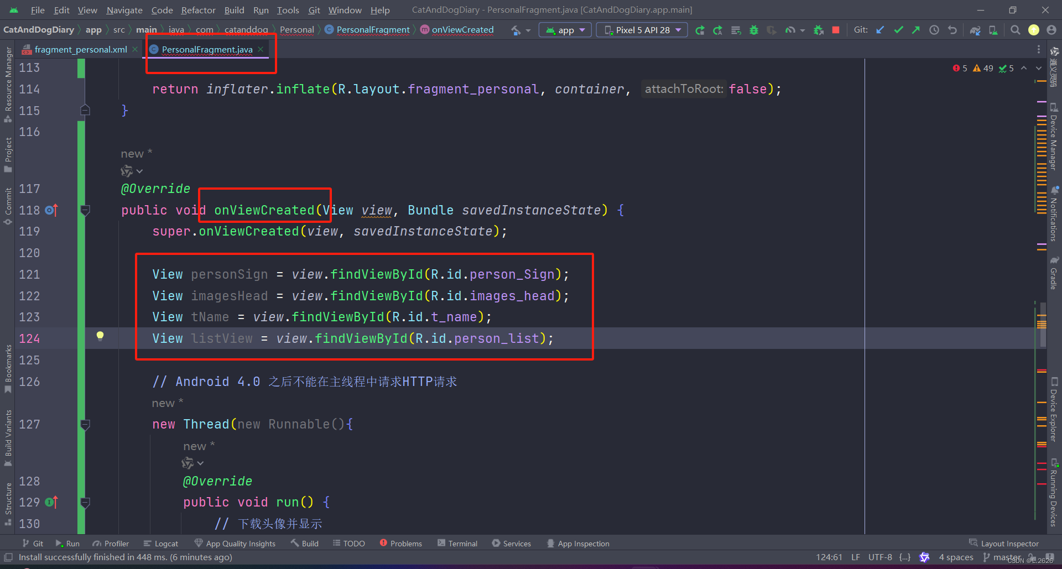Image resolution: width=1062 pixels, height=569 pixels.
Task: Click the Git commit checkmark icon
Action: (x=898, y=30)
